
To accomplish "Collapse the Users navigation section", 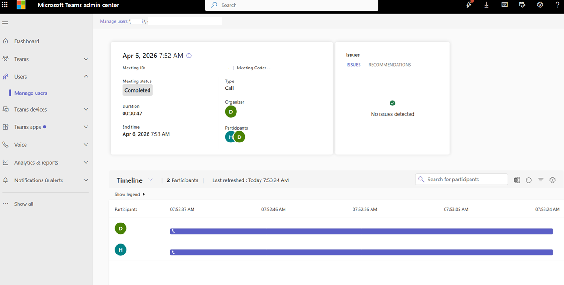I will tap(86, 77).
